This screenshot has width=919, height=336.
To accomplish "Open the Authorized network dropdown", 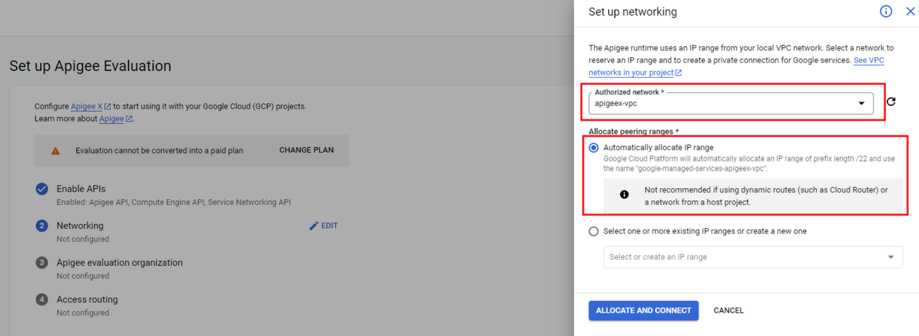I will coord(731,103).
